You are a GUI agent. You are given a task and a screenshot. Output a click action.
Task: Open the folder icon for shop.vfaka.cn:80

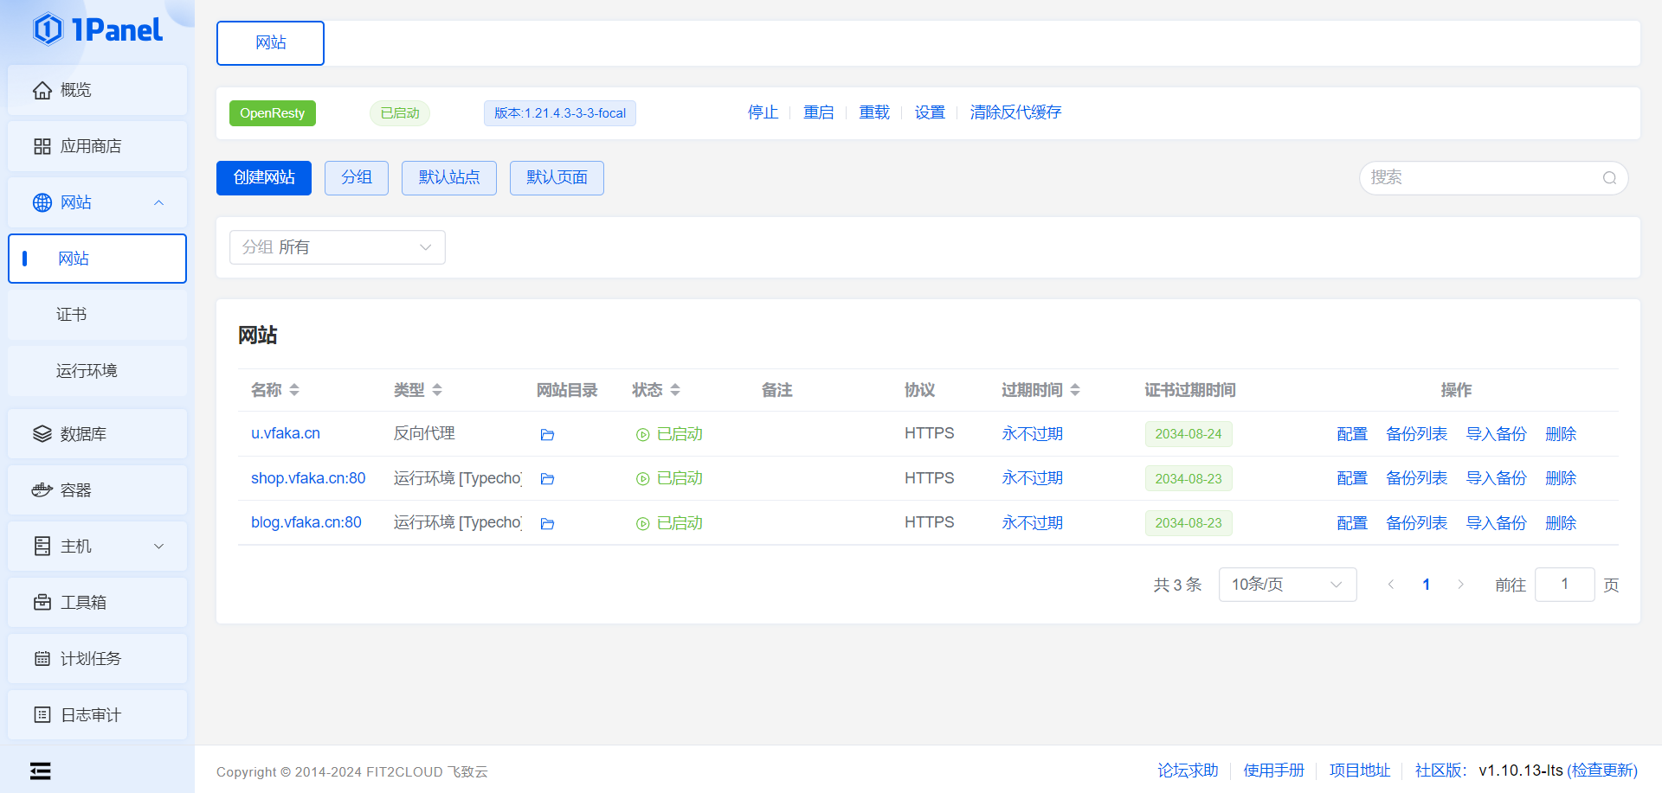click(x=547, y=478)
